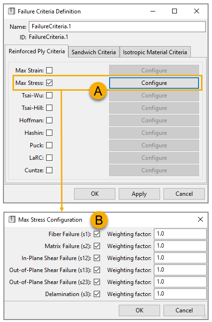Click Configure button in Max Strain row
212x322 pixels.
(x=154, y=71)
